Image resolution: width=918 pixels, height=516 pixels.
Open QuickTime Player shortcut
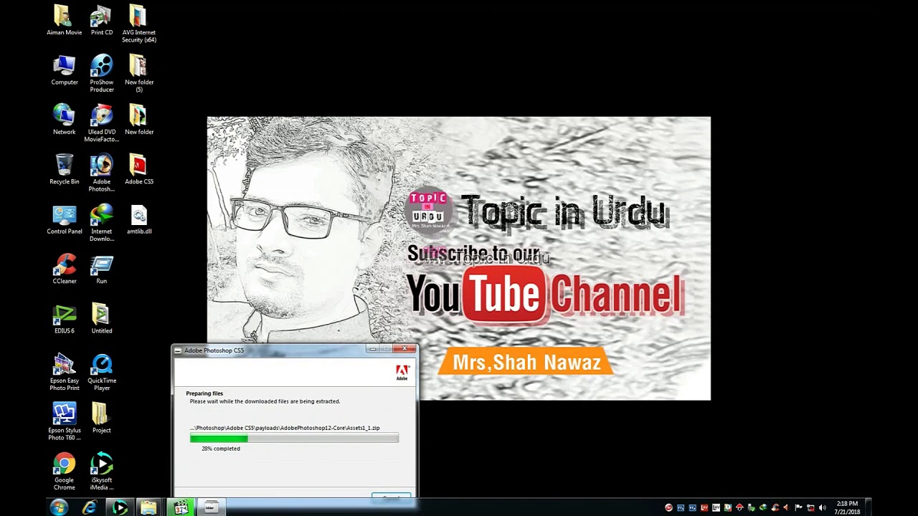[101, 373]
